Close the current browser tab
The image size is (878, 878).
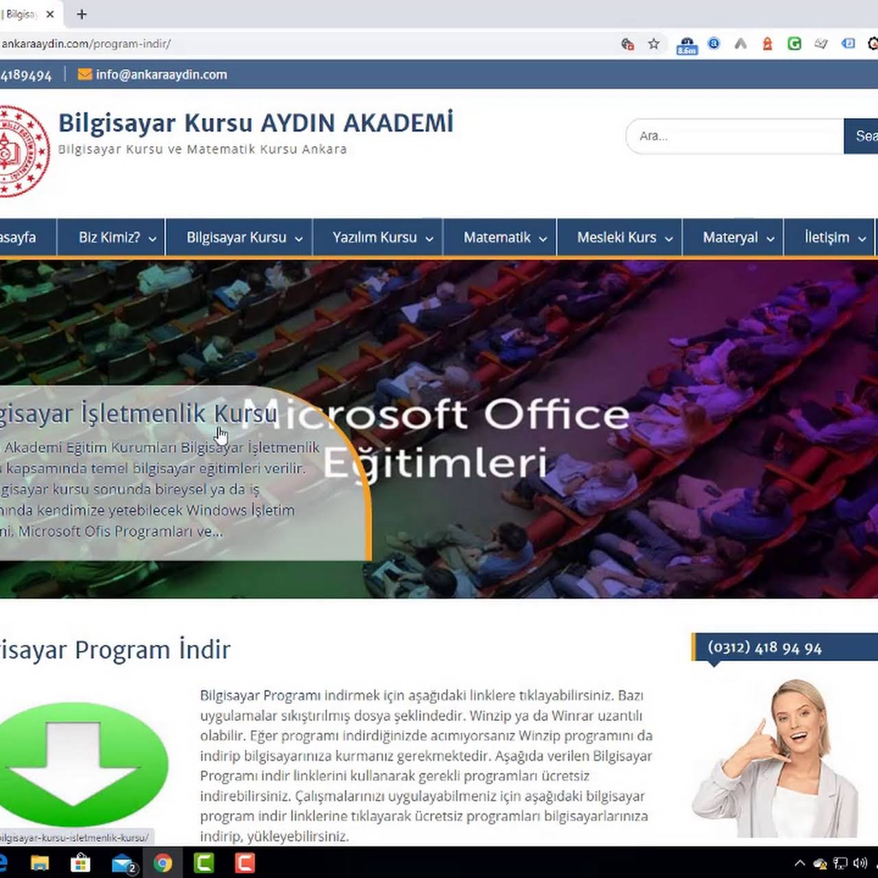coord(50,14)
